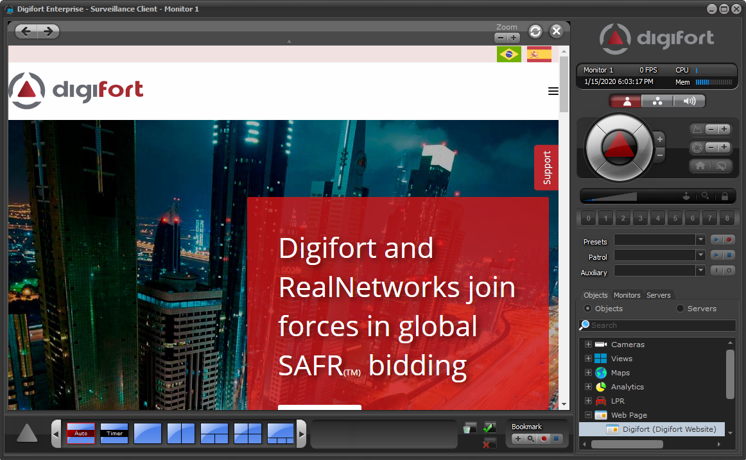This screenshot has height=460, width=746.
Task: Record the current preset position
Action: coord(729,240)
